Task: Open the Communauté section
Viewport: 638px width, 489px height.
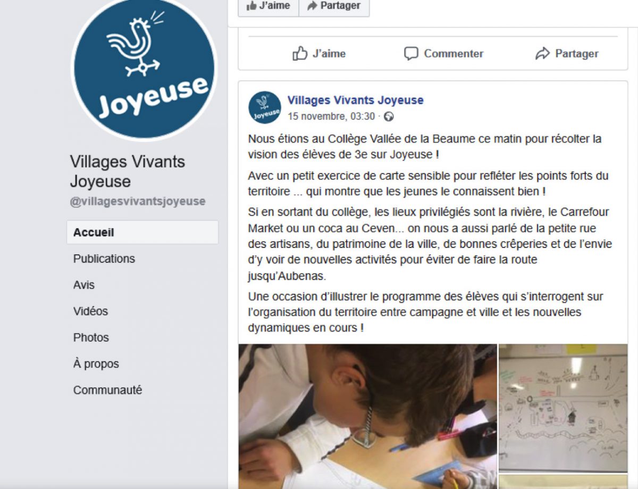Action: point(108,390)
